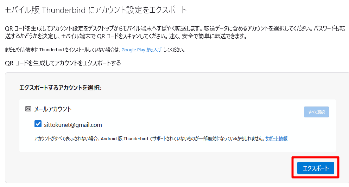This screenshot has width=349, height=187.
Task: Click the モバイル版 Thunderbird page title
Action: (95, 10)
